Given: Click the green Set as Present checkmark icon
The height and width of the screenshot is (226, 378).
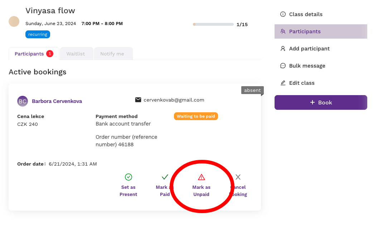Looking at the screenshot, I should pyautogui.click(x=129, y=177).
